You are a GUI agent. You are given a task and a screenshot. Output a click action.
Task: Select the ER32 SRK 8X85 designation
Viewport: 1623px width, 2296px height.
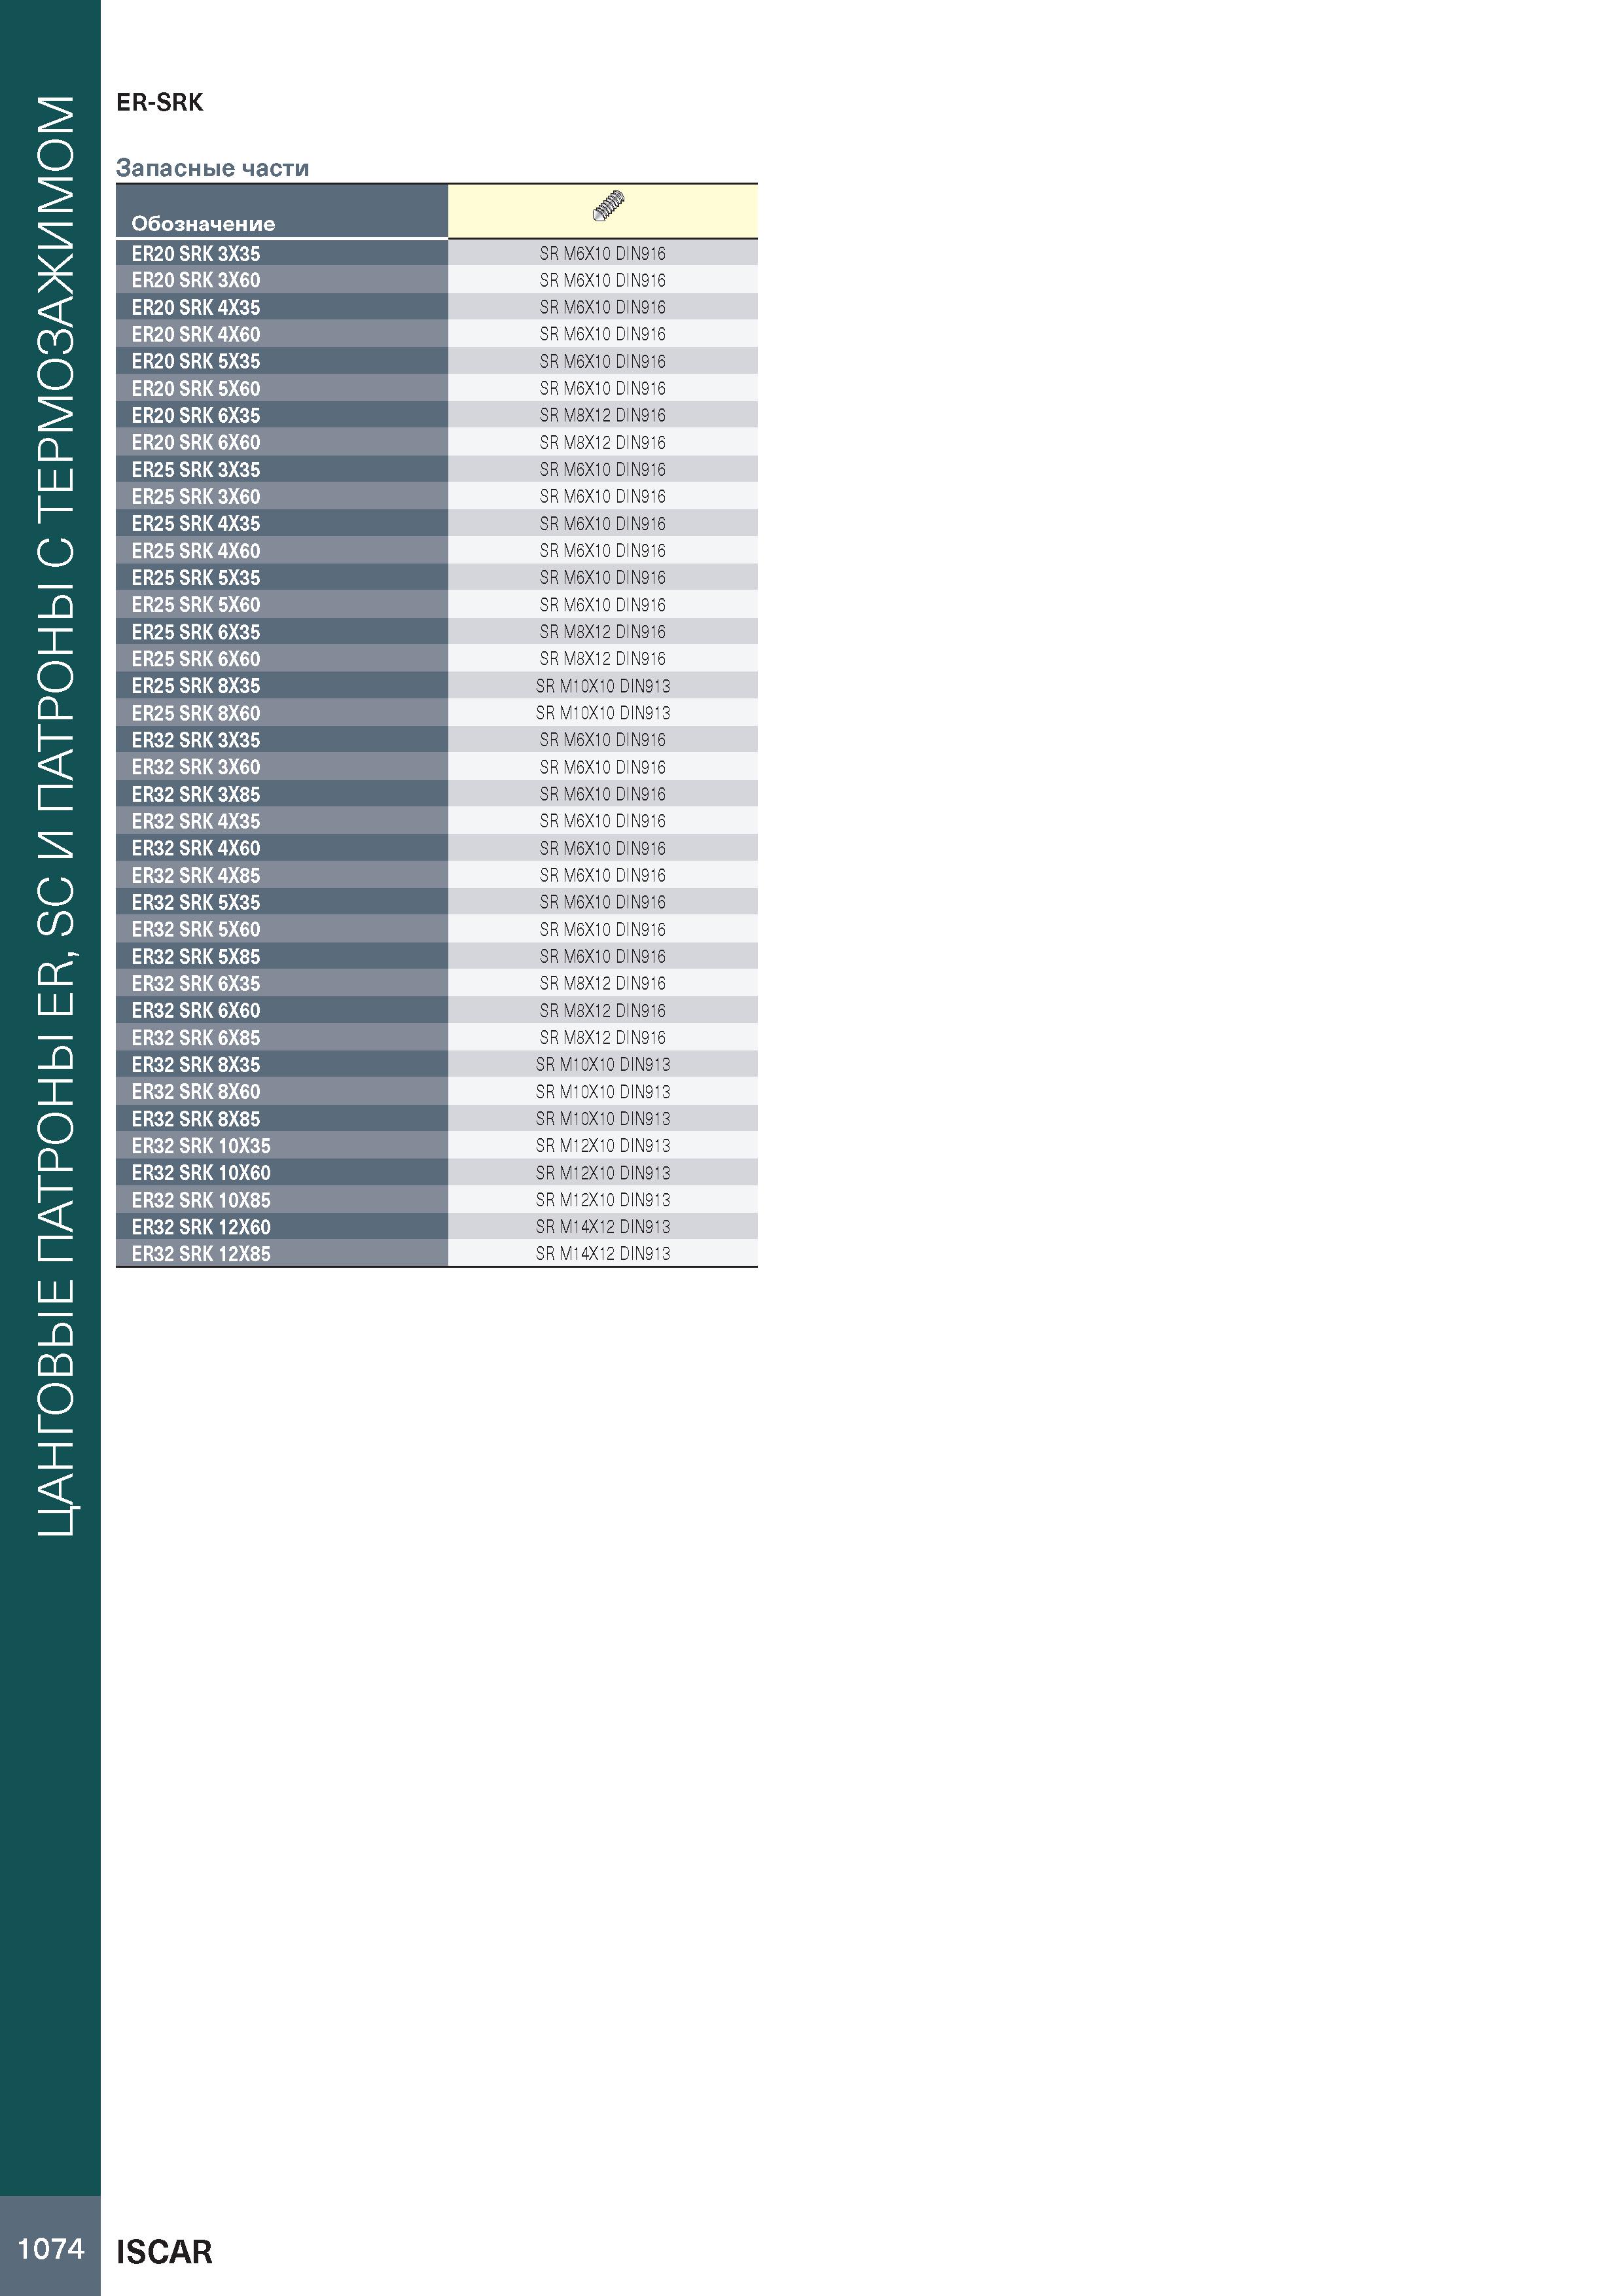(x=196, y=1119)
